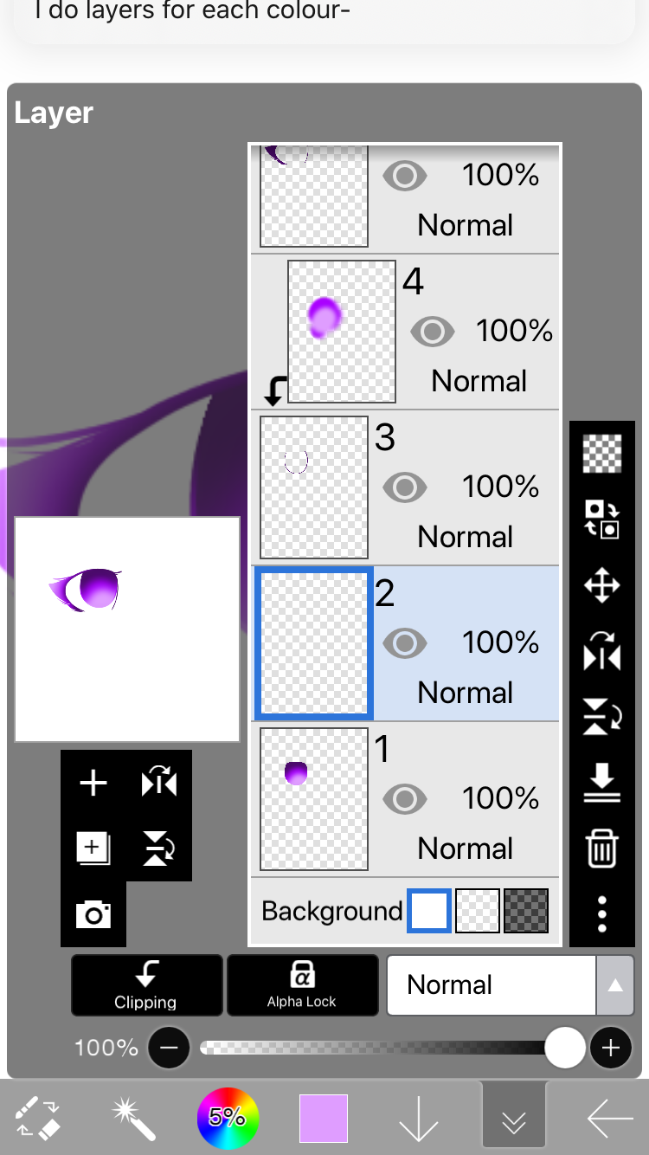Select layer 1 row
Viewport: 649px width, 1155px height.
click(406, 799)
